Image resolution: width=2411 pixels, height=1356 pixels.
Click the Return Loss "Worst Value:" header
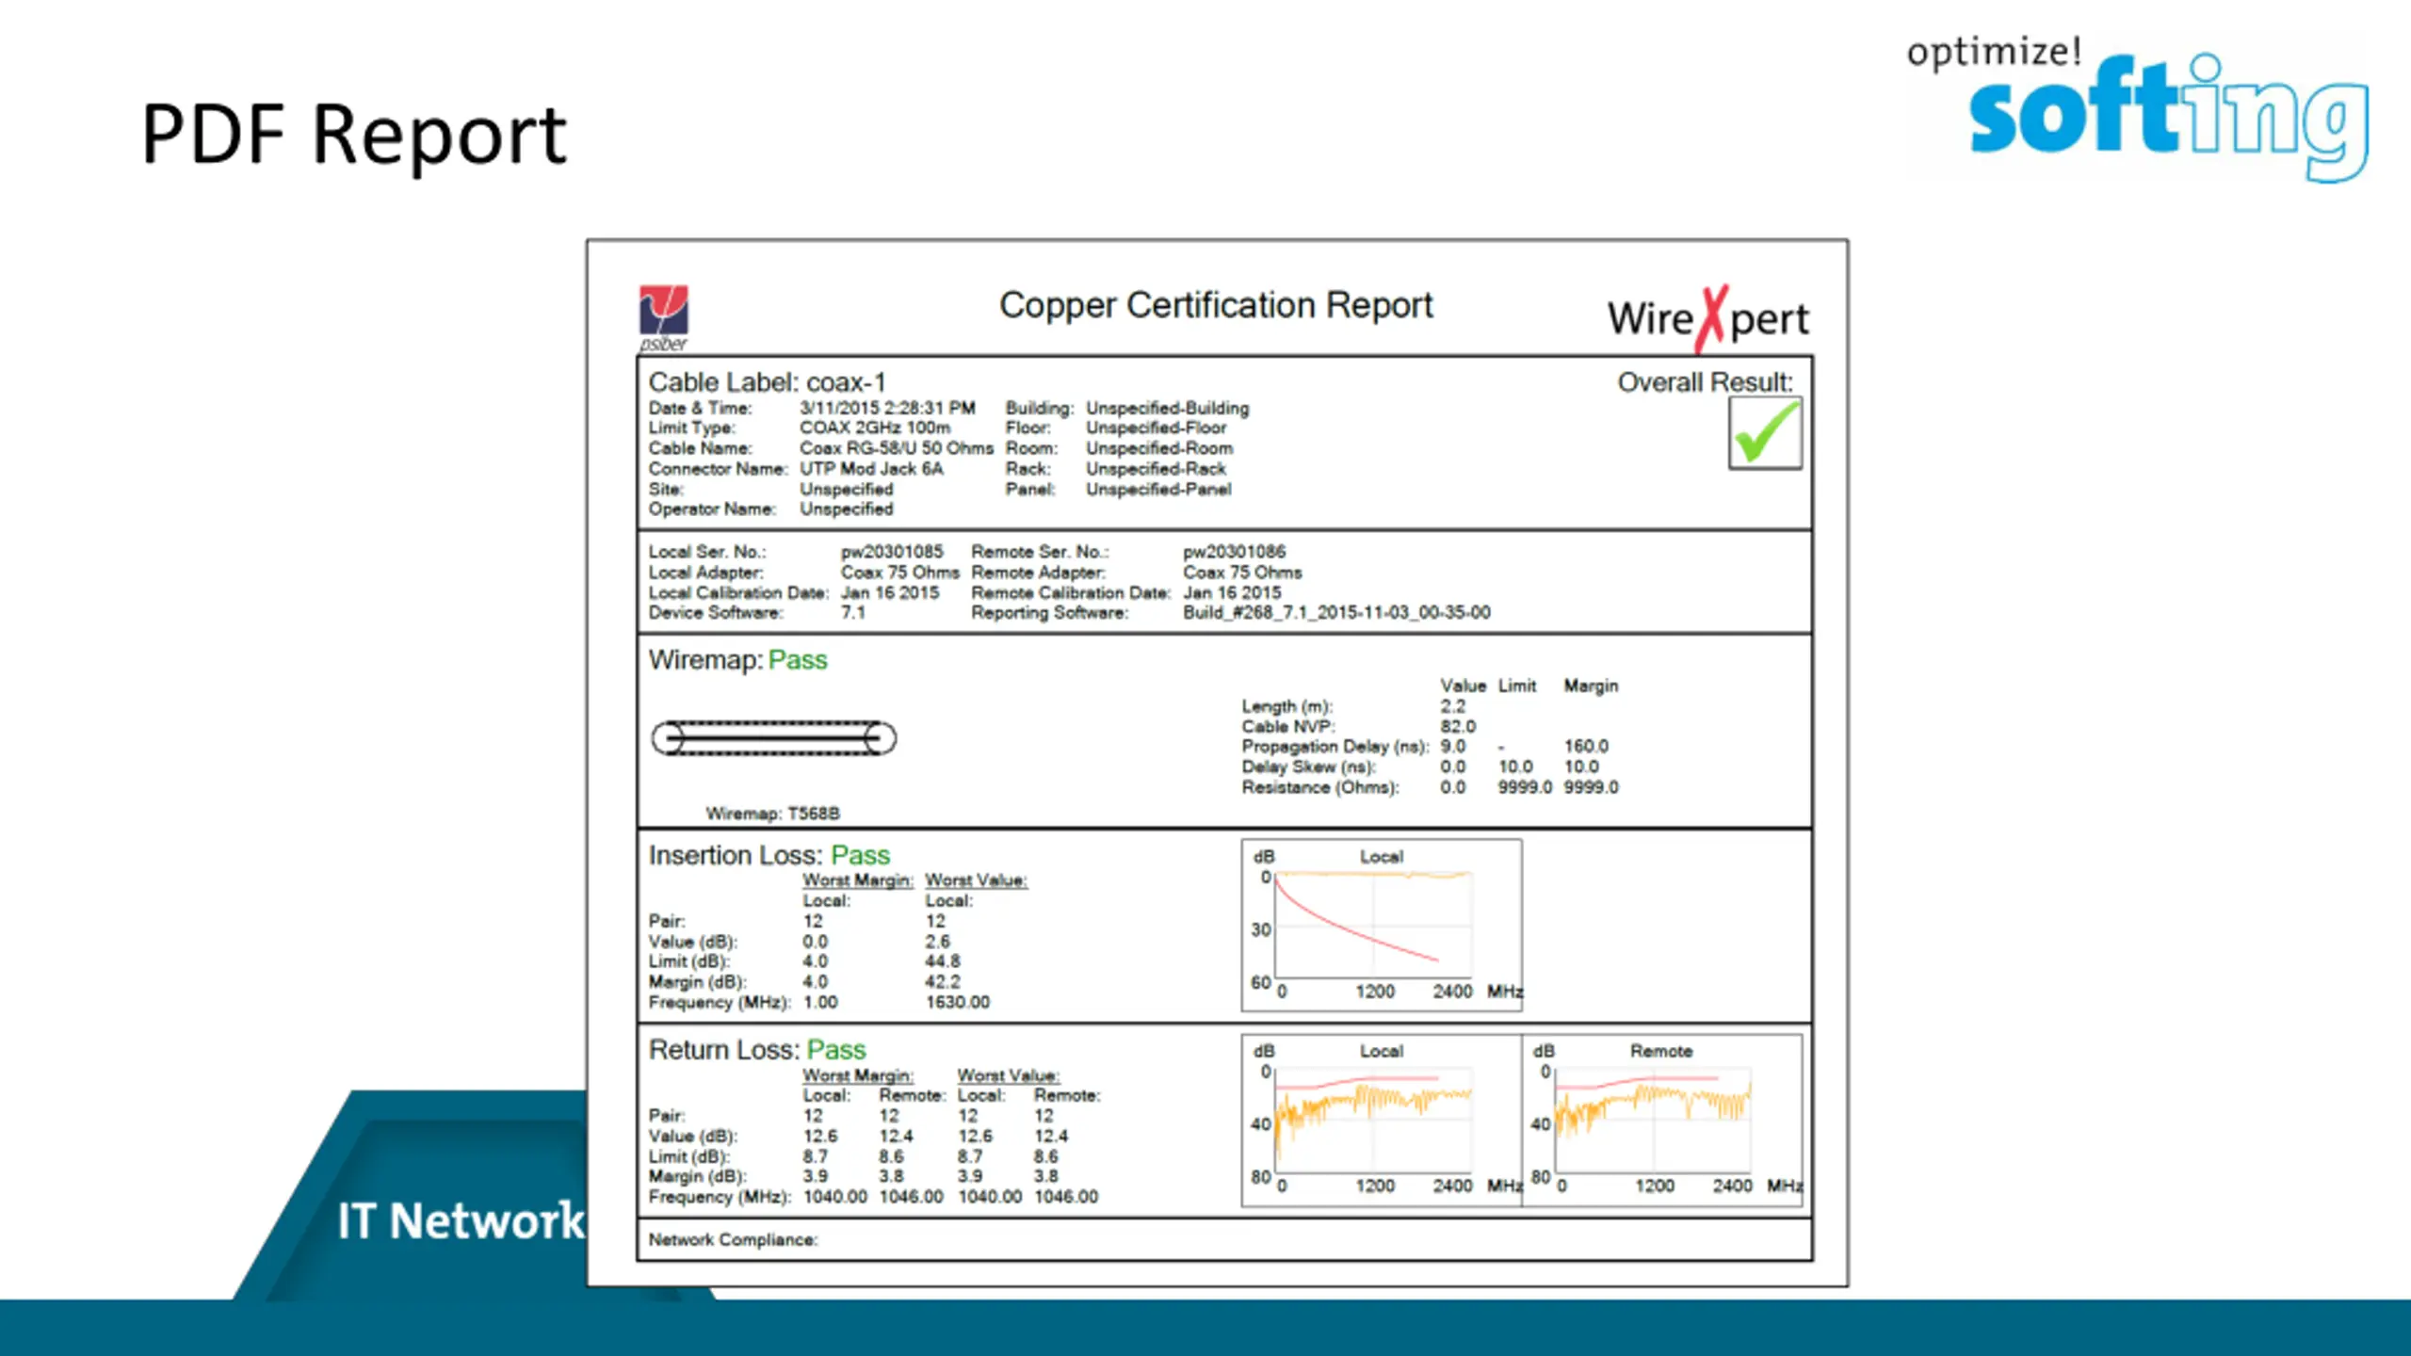pos(1009,1075)
